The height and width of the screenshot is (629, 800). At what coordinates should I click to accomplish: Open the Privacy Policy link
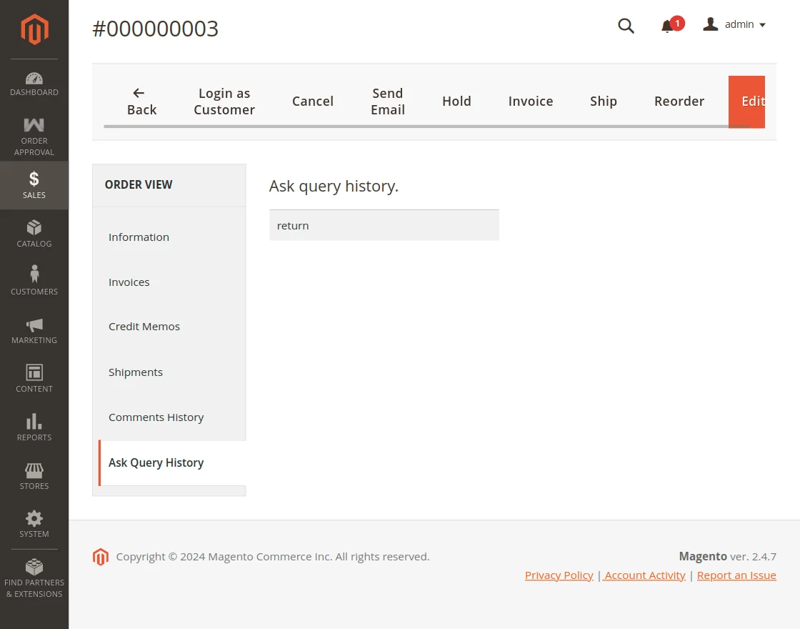tap(559, 575)
